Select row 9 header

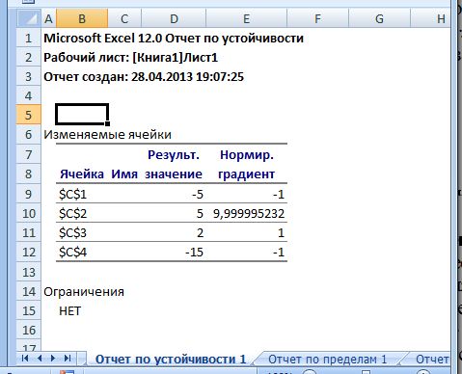pos(29,194)
